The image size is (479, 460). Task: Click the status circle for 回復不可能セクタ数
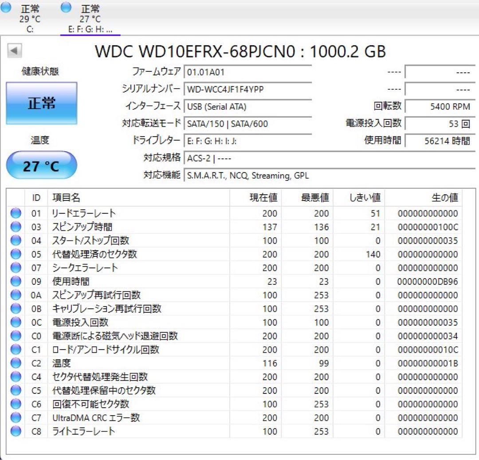(16, 404)
